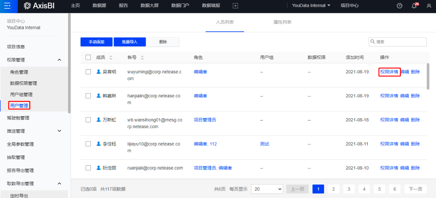The width and height of the screenshot is (436, 198).
Task: Open the YouData Internal project dropdown
Action: (x=311, y=6)
